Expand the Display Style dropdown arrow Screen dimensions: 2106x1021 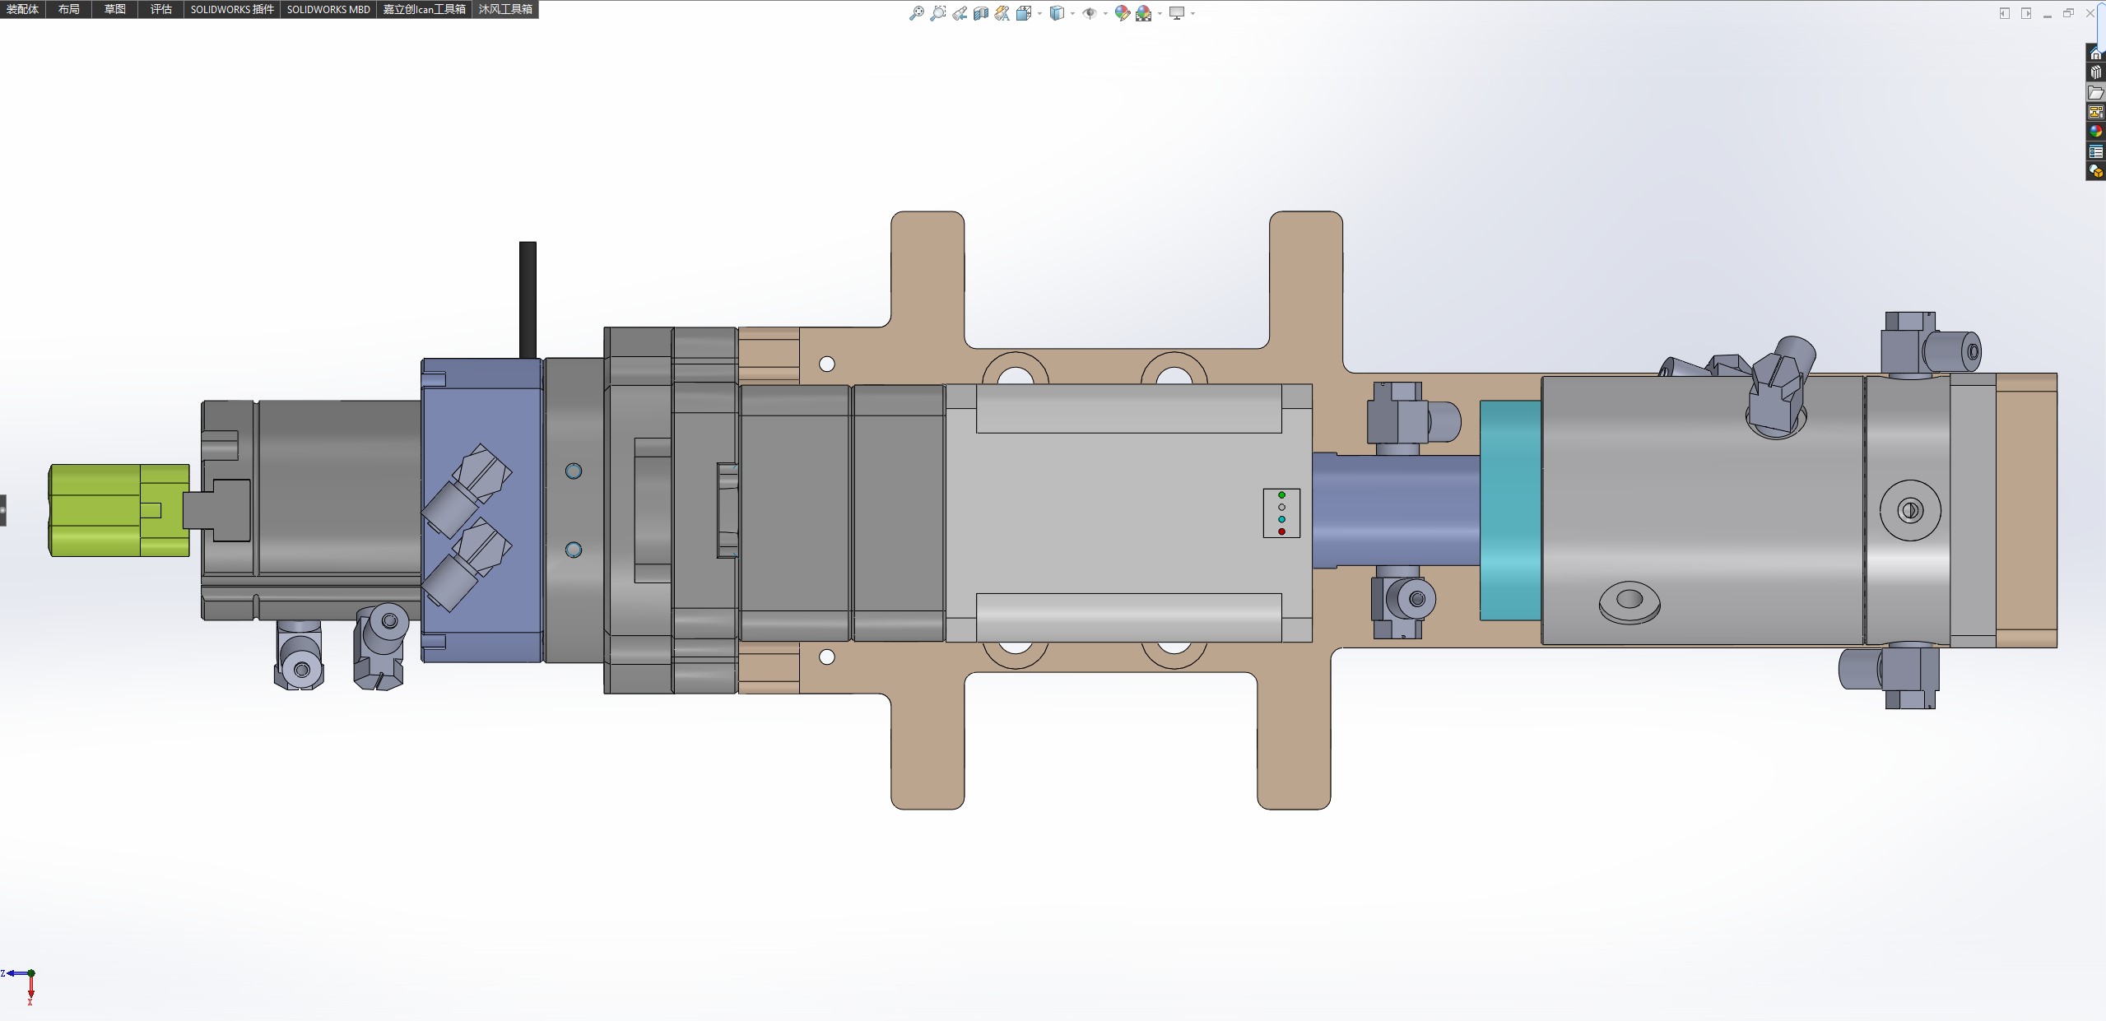tap(1072, 13)
